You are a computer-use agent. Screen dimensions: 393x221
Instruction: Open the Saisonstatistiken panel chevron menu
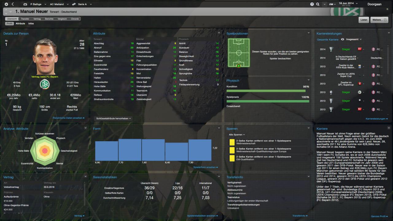point(219,176)
